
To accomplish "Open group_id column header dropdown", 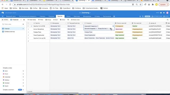I will (x=164, y=23).
